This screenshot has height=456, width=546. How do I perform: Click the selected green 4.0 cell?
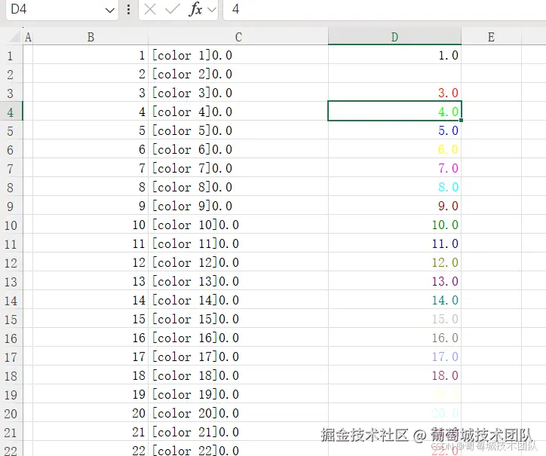(x=395, y=111)
